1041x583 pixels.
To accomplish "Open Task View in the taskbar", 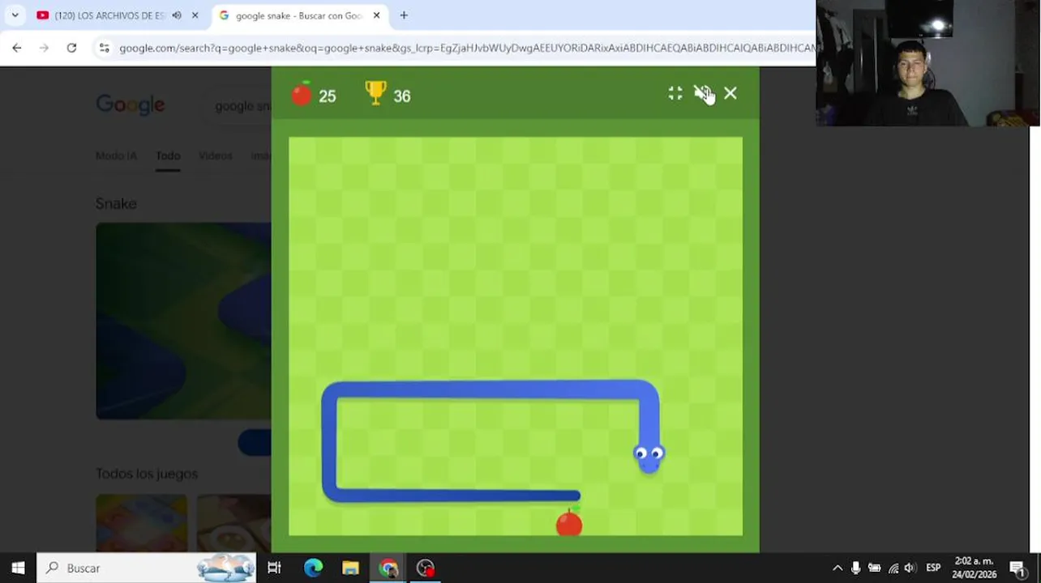I will (x=274, y=568).
